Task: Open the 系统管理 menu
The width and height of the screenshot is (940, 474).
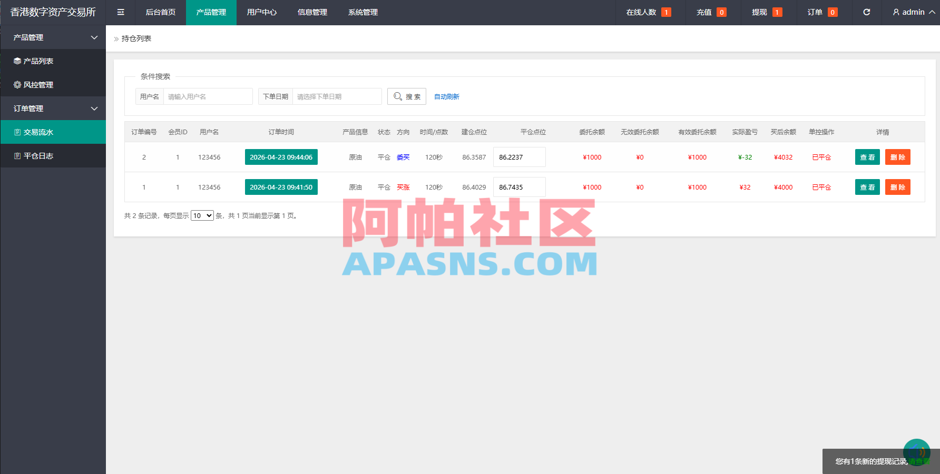Action: pos(363,12)
